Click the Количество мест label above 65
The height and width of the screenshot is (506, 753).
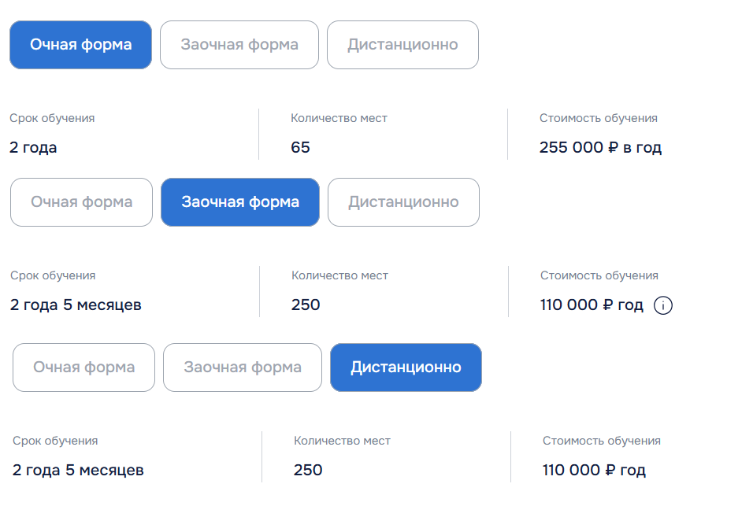tap(339, 118)
